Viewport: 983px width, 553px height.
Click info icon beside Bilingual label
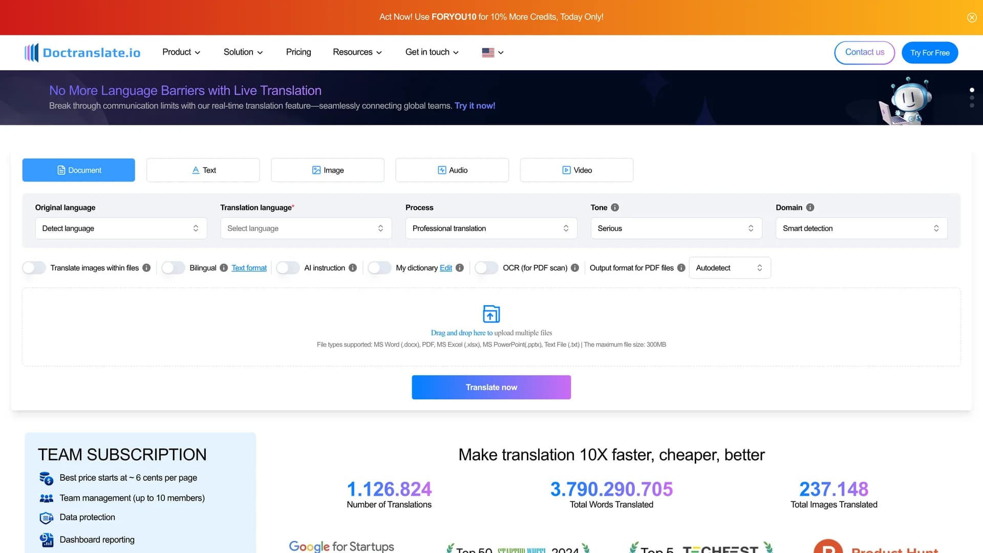224,268
